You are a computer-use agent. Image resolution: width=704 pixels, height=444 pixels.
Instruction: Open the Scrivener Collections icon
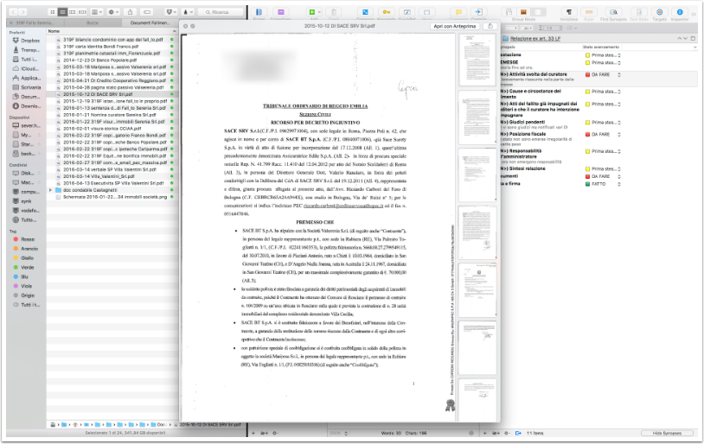click(x=280, y=13)
